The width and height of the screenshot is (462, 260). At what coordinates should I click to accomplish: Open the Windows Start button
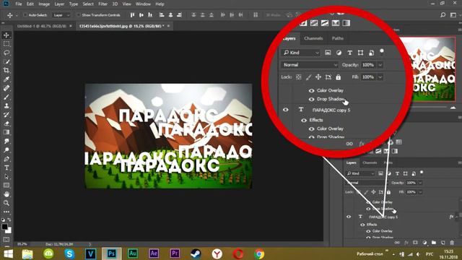(x=8, y=253)
